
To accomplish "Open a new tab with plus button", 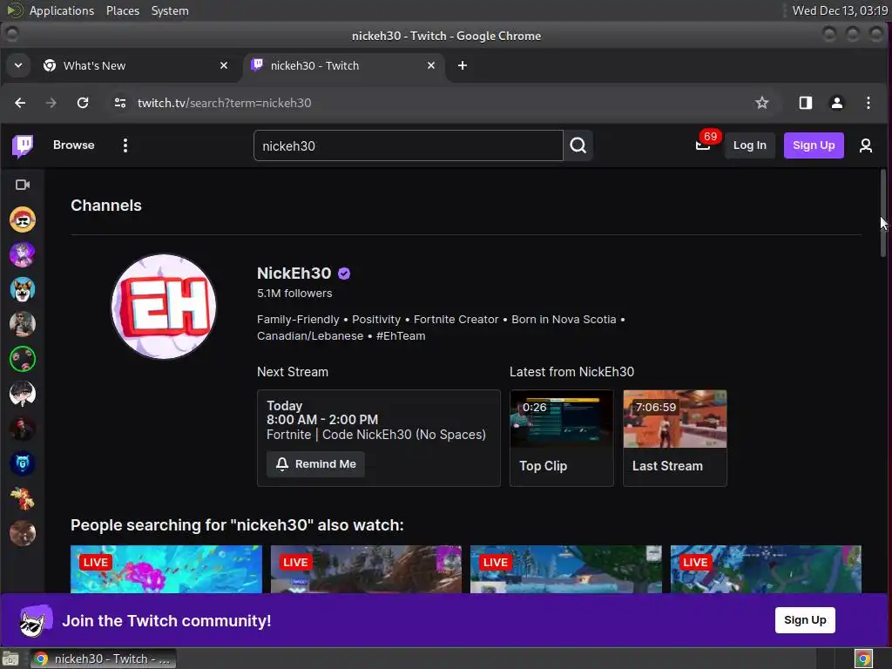I will [x=463, y=65].
